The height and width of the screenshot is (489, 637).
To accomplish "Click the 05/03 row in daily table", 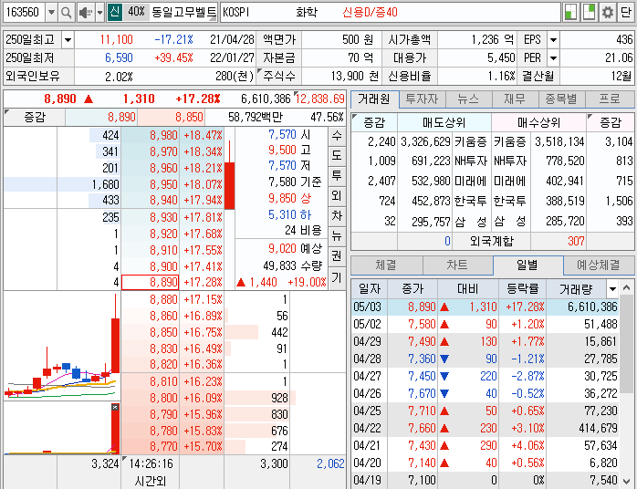I will pyautogui.click(x=486, y=307).
